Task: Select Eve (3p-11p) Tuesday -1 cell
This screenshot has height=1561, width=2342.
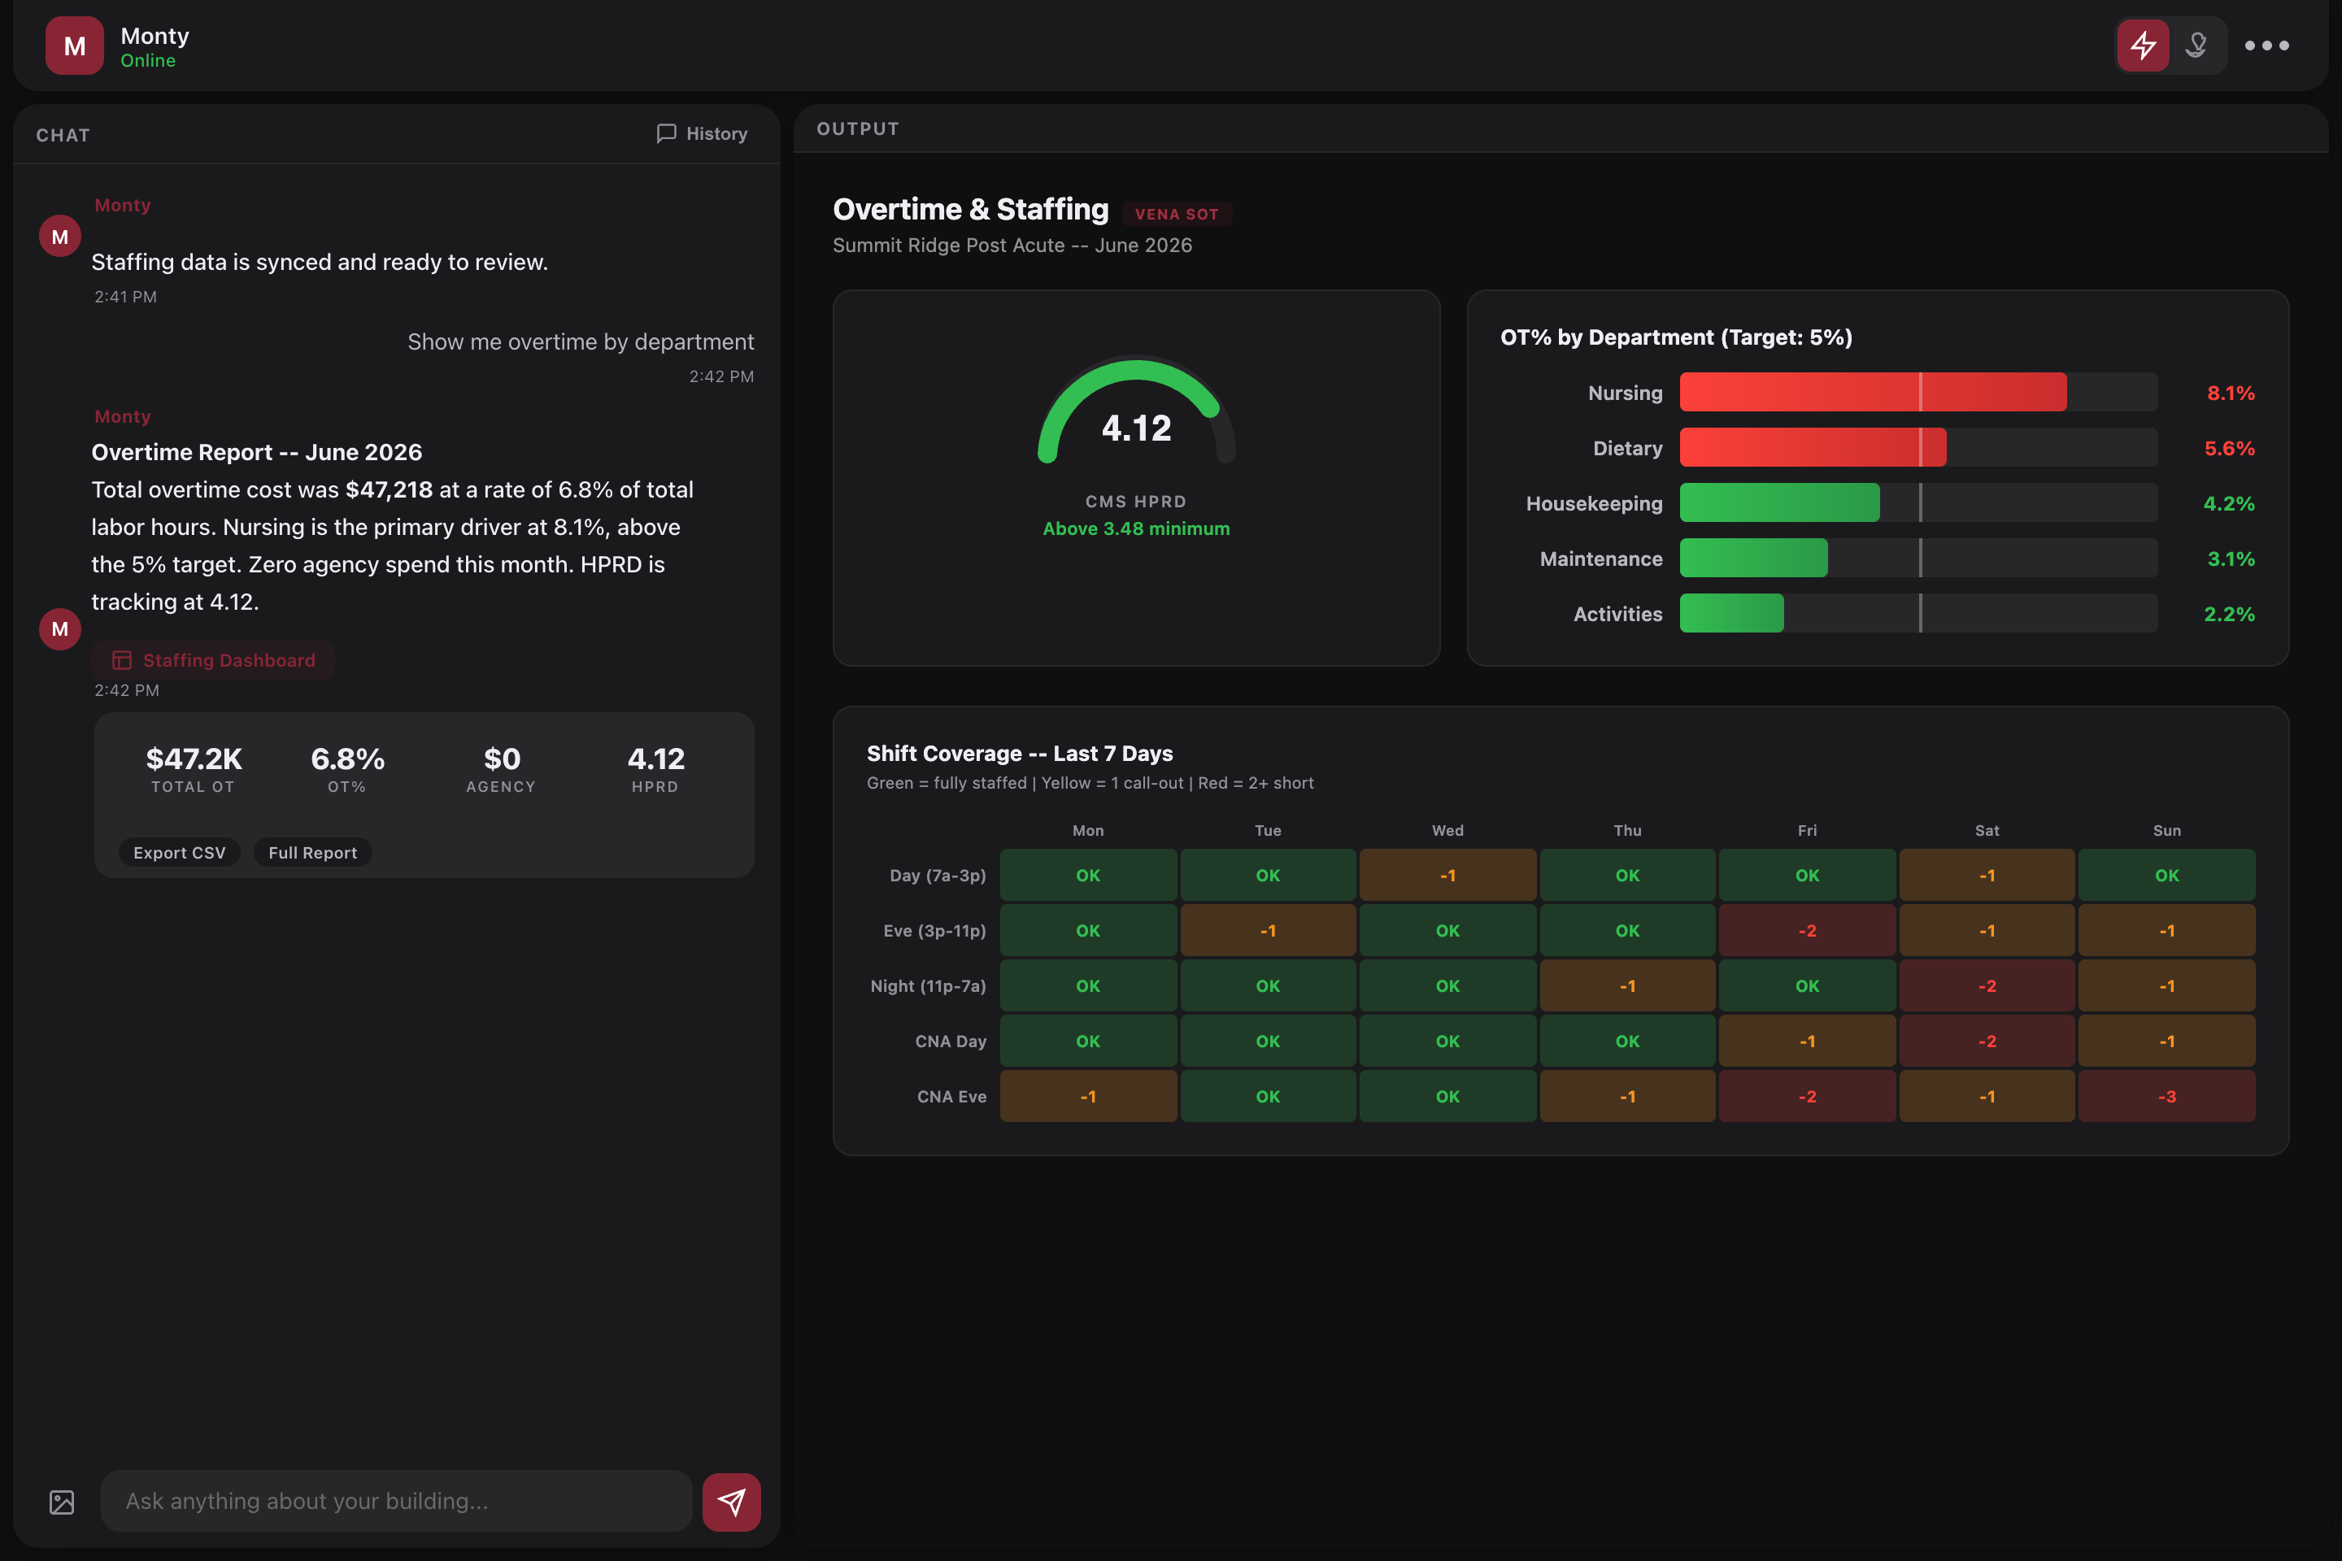Action: pyautogui.click(x=1268, y=930)
